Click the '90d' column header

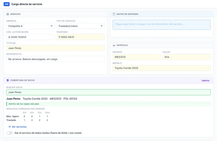coord(40,113)
